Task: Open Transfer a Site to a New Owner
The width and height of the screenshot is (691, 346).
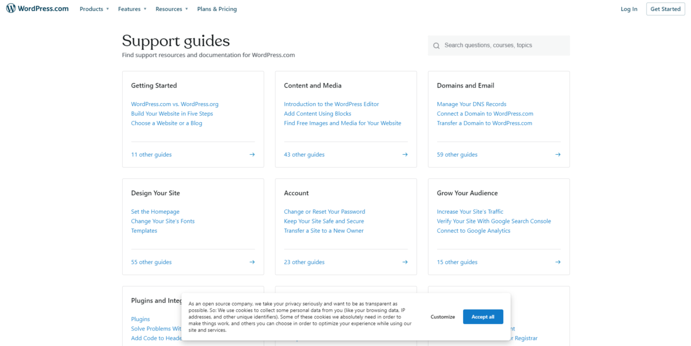Action: 324,231
